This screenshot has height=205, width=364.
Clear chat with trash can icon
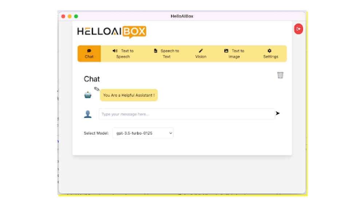(280, 75)
